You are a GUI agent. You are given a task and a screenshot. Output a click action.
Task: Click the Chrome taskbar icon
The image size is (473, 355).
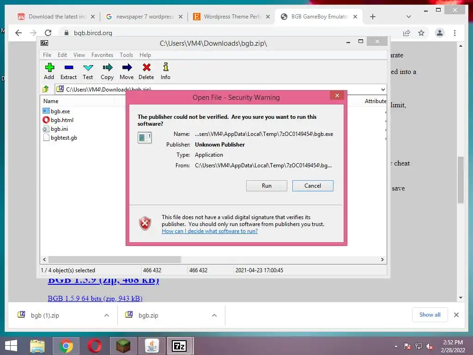coord(66,346)
